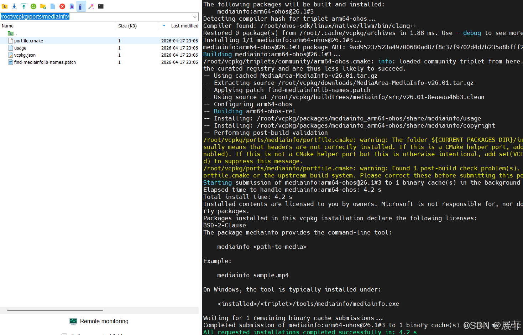523x335 pixels.
Task: Click the modified date of vcpkg.json
Action: tap(179, 55)
